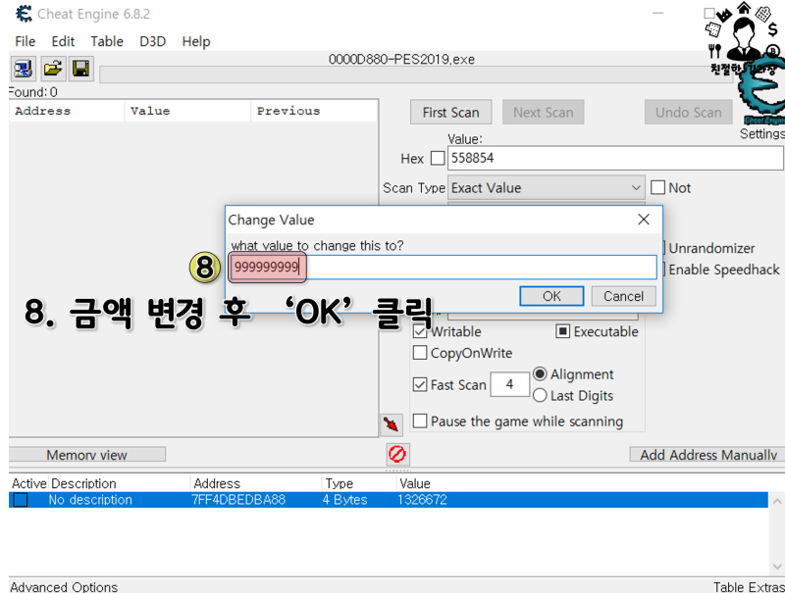Open the Table menu

point(107,41)
